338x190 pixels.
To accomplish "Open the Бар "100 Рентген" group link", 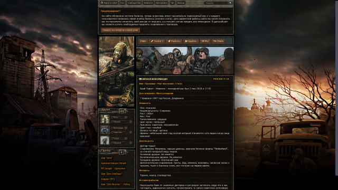I will pyautogui.click(x=111, y=184).
